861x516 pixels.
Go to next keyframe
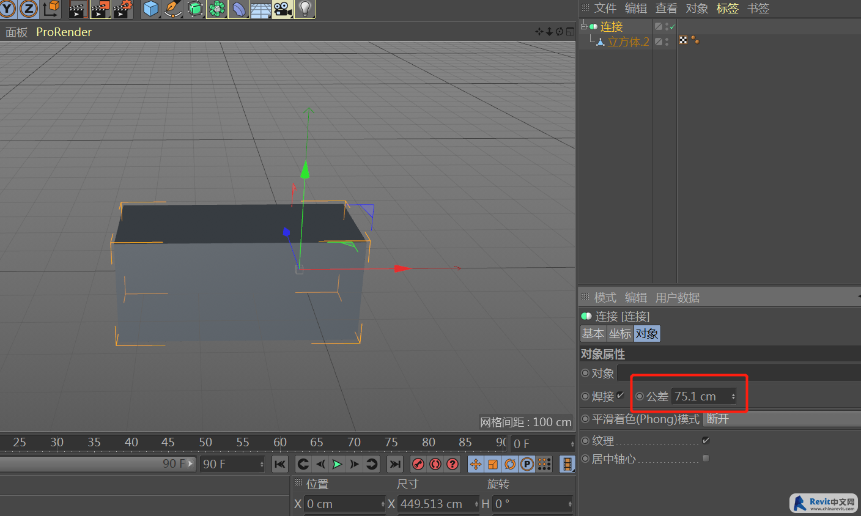pyautogui.click(x=371, y=464)
